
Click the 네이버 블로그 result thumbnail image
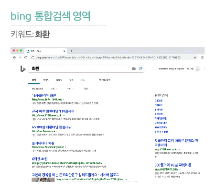(43, 180)
